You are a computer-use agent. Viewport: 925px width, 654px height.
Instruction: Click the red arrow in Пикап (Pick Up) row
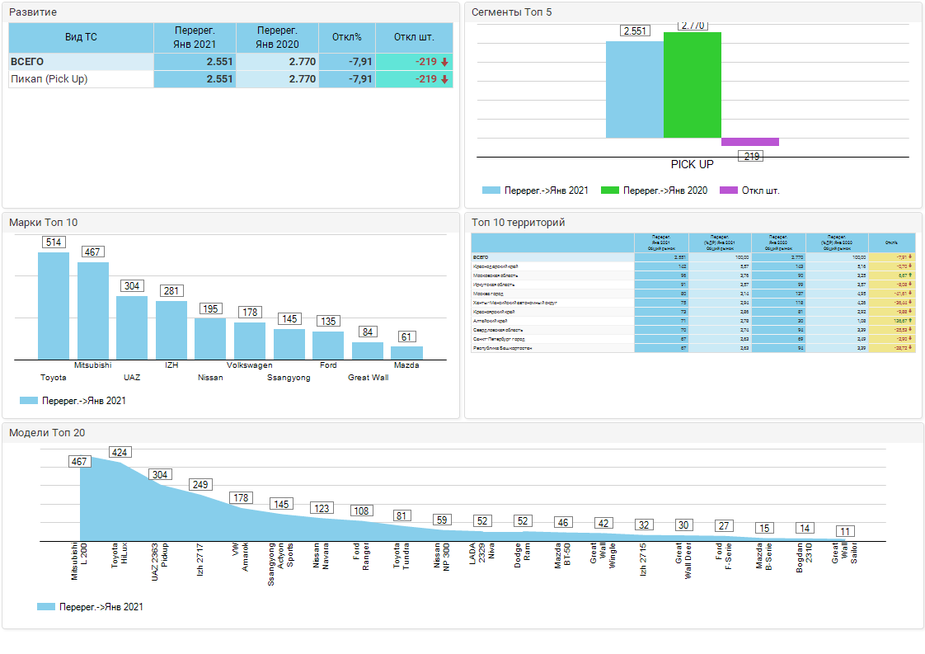[444, 79]
